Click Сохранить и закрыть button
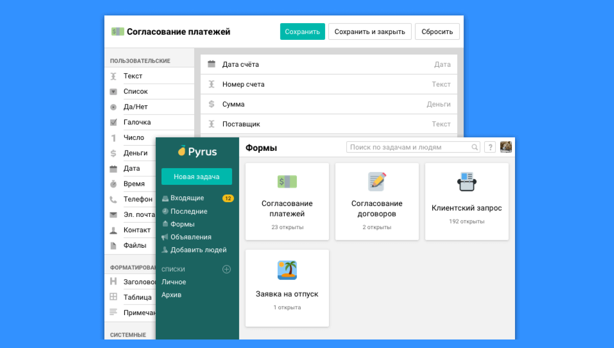614x348 pixels. click(370, 32)
